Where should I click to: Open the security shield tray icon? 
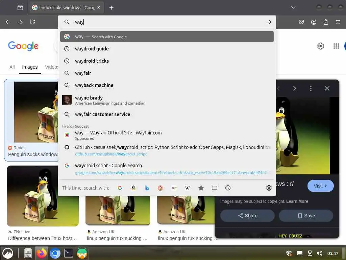click(289, 253)
